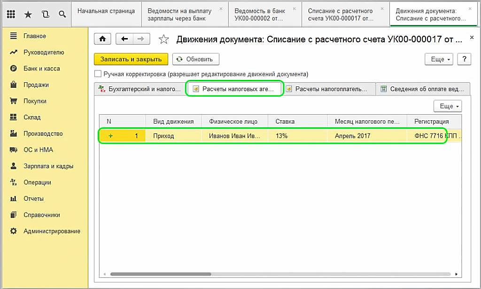481x289 pixels.
Task: Enable the Ручная корректировка checkbox
Action: (x=98, y=74)
